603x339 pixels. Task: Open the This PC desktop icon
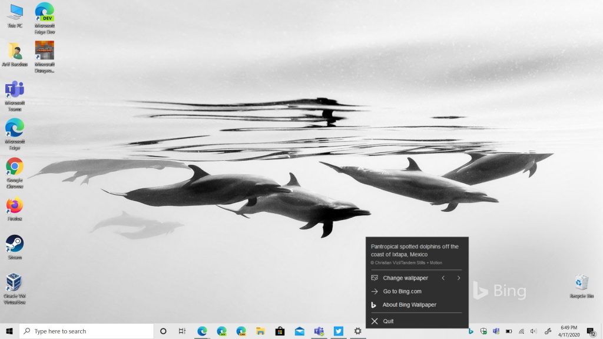pos(15,16)
